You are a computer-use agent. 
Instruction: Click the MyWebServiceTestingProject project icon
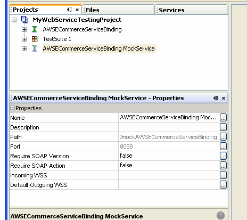(x=24, y=20)
